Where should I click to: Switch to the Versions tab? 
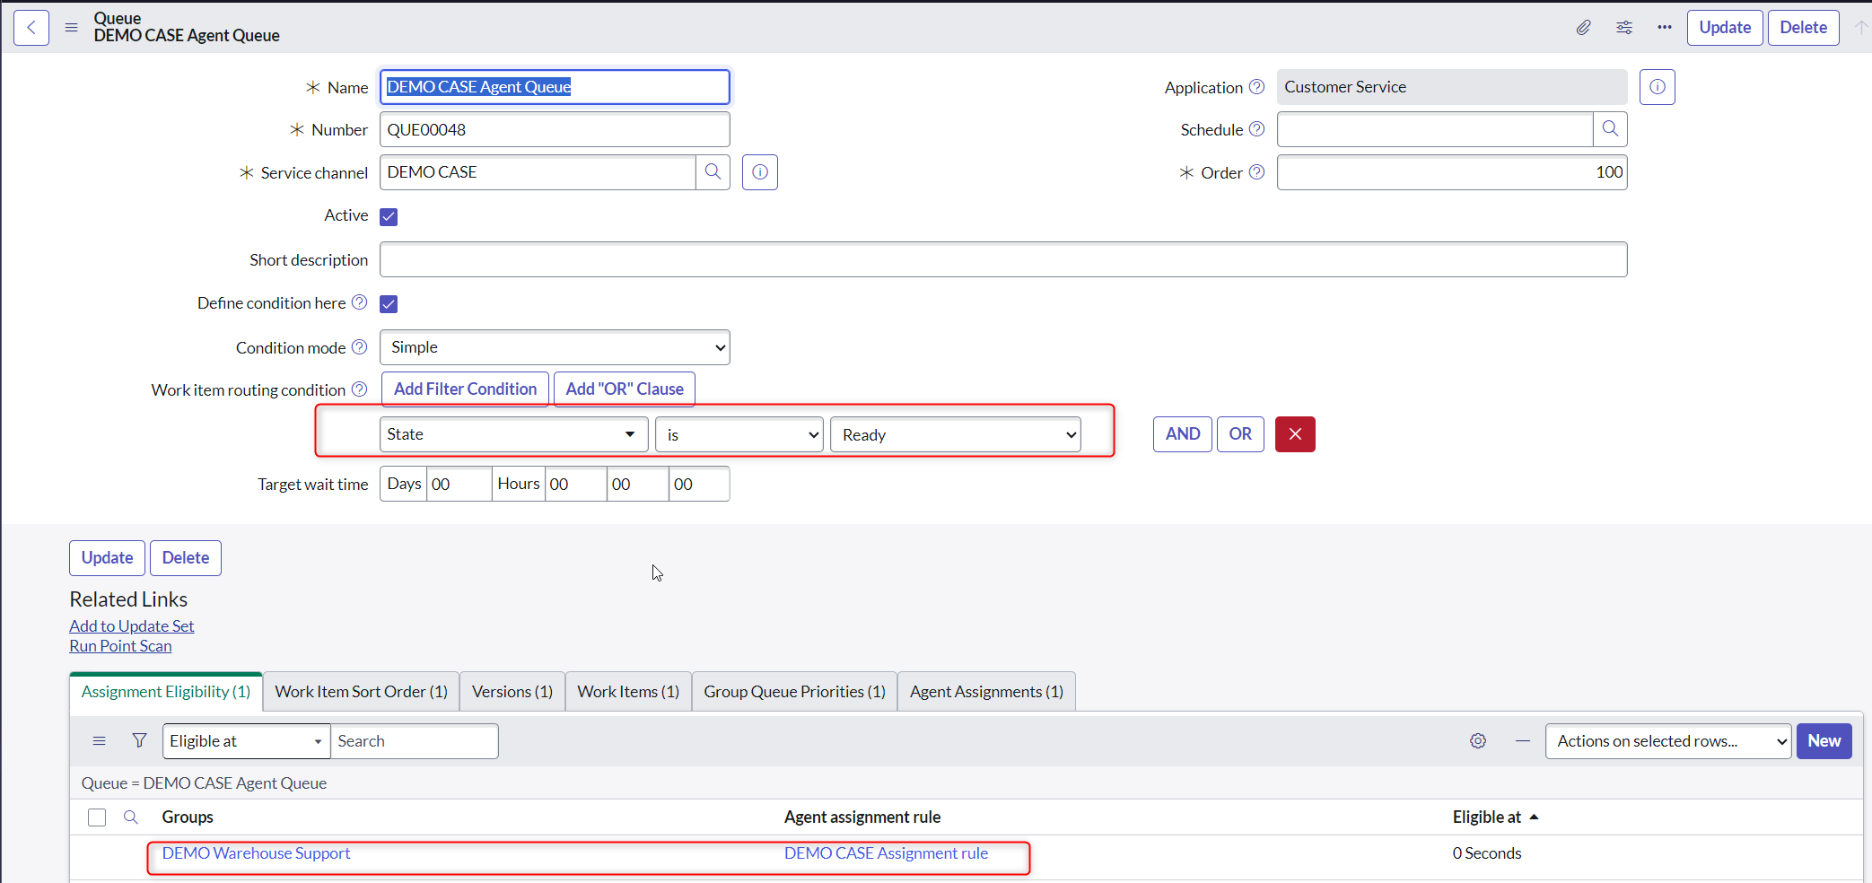point(512,692)
